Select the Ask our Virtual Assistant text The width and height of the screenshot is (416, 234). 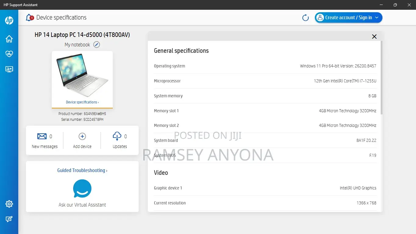click(82, 205)
